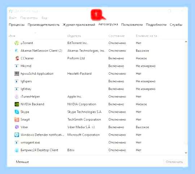Click Viber's Высокое impact value
The height and width of the screenshot is (174, 195).
pyautogui.click(x=142, y=127)
